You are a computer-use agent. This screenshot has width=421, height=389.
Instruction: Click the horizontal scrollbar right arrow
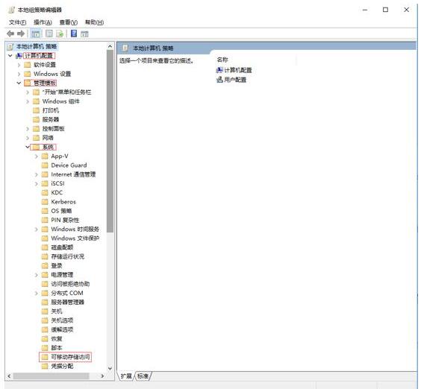pyautogui.click(x=102, y=376)
